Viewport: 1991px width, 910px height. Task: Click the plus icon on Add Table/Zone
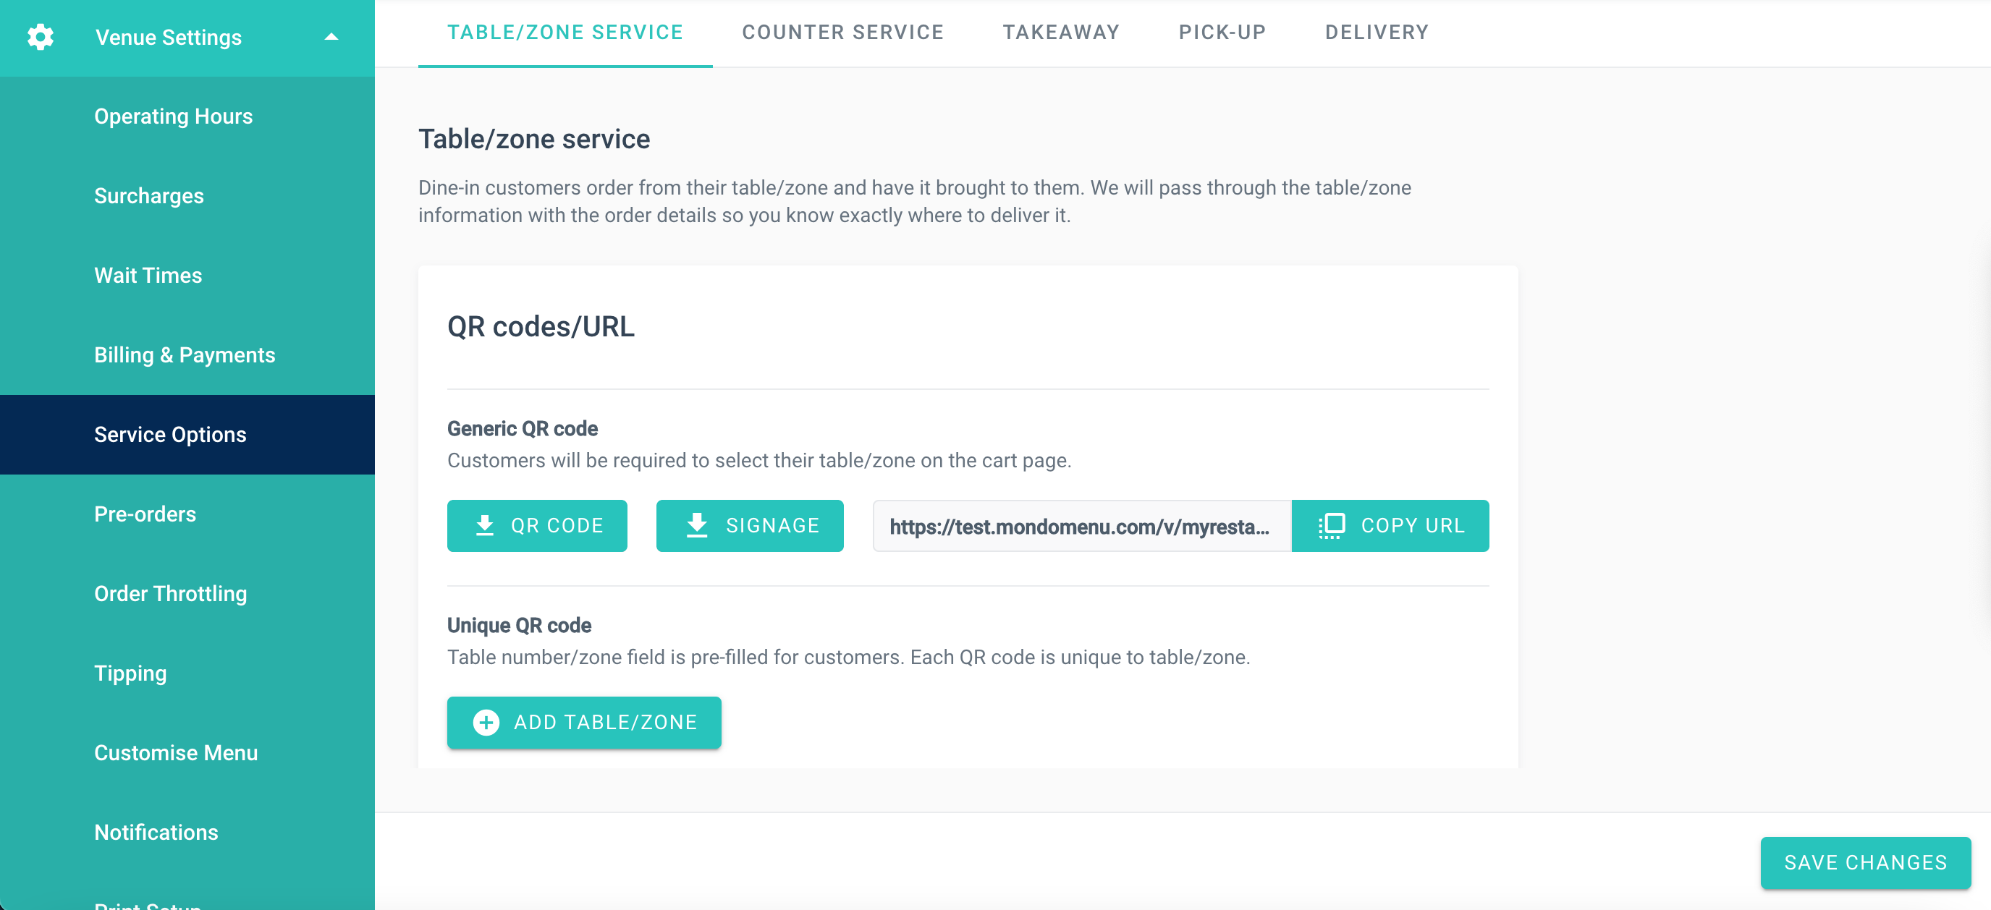coord(486,722)
